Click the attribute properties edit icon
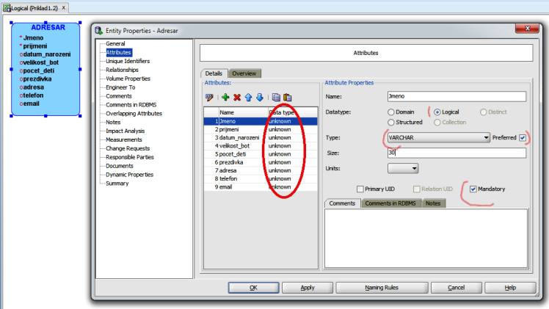The image size is (549, 309). [x=209, y=97]
